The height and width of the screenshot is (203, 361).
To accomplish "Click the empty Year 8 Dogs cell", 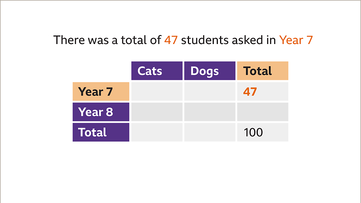I will (209, 112).
